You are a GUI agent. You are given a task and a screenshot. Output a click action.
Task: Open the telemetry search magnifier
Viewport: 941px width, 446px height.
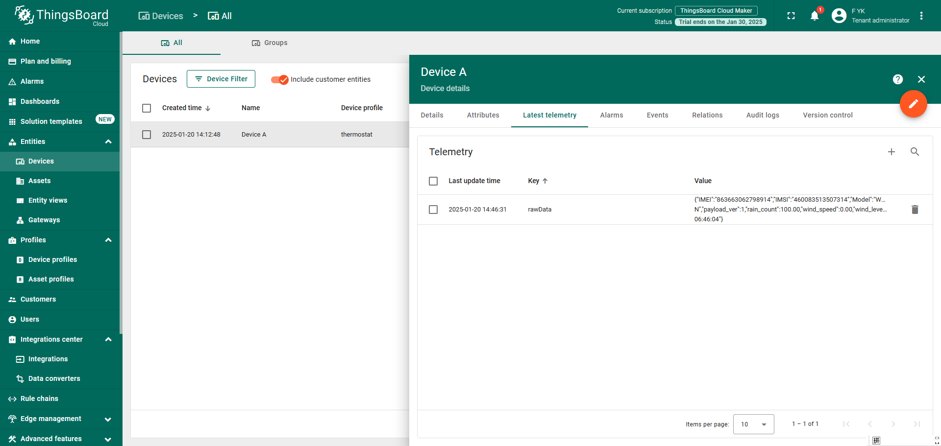click(x=915, y=152)
